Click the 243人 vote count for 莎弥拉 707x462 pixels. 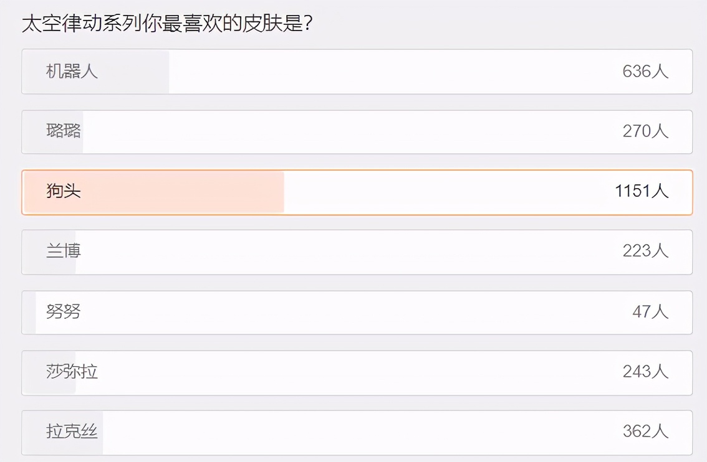[x=646, y=372]
